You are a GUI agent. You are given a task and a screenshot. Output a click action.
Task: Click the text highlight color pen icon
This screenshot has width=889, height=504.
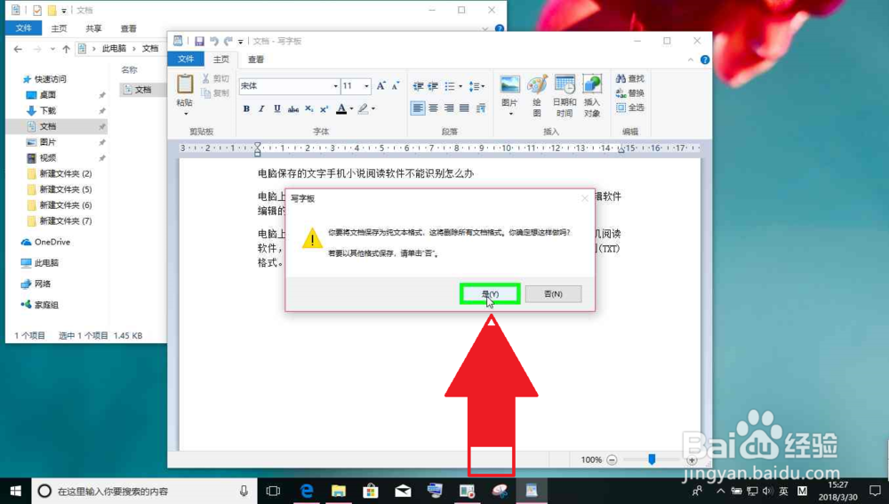click(363, 108)
